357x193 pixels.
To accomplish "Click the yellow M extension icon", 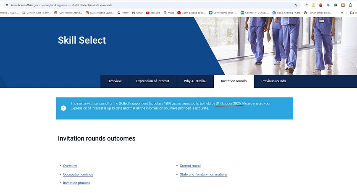I will click(313, 5).
